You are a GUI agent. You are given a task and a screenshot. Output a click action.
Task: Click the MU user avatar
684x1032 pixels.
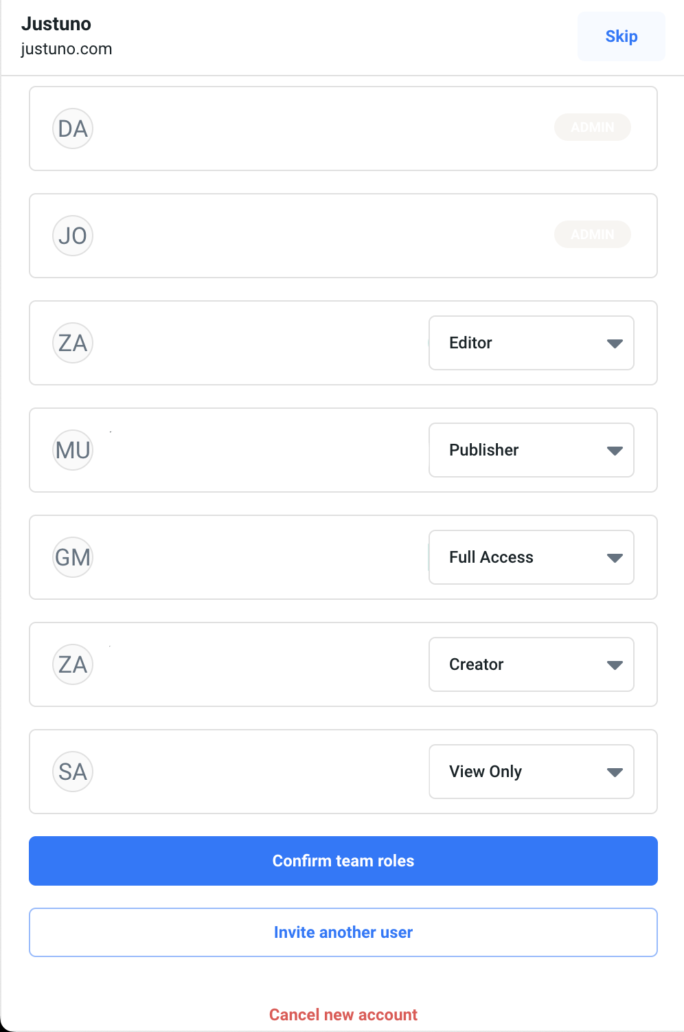[73, 450]
